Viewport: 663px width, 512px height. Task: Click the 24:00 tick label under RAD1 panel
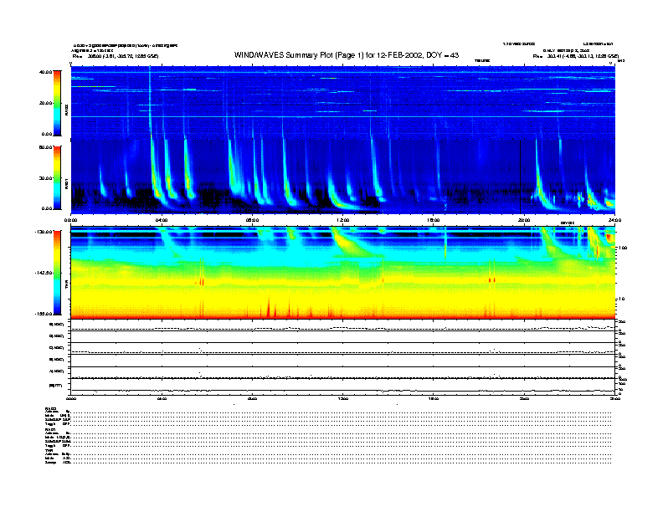point(614,220)
